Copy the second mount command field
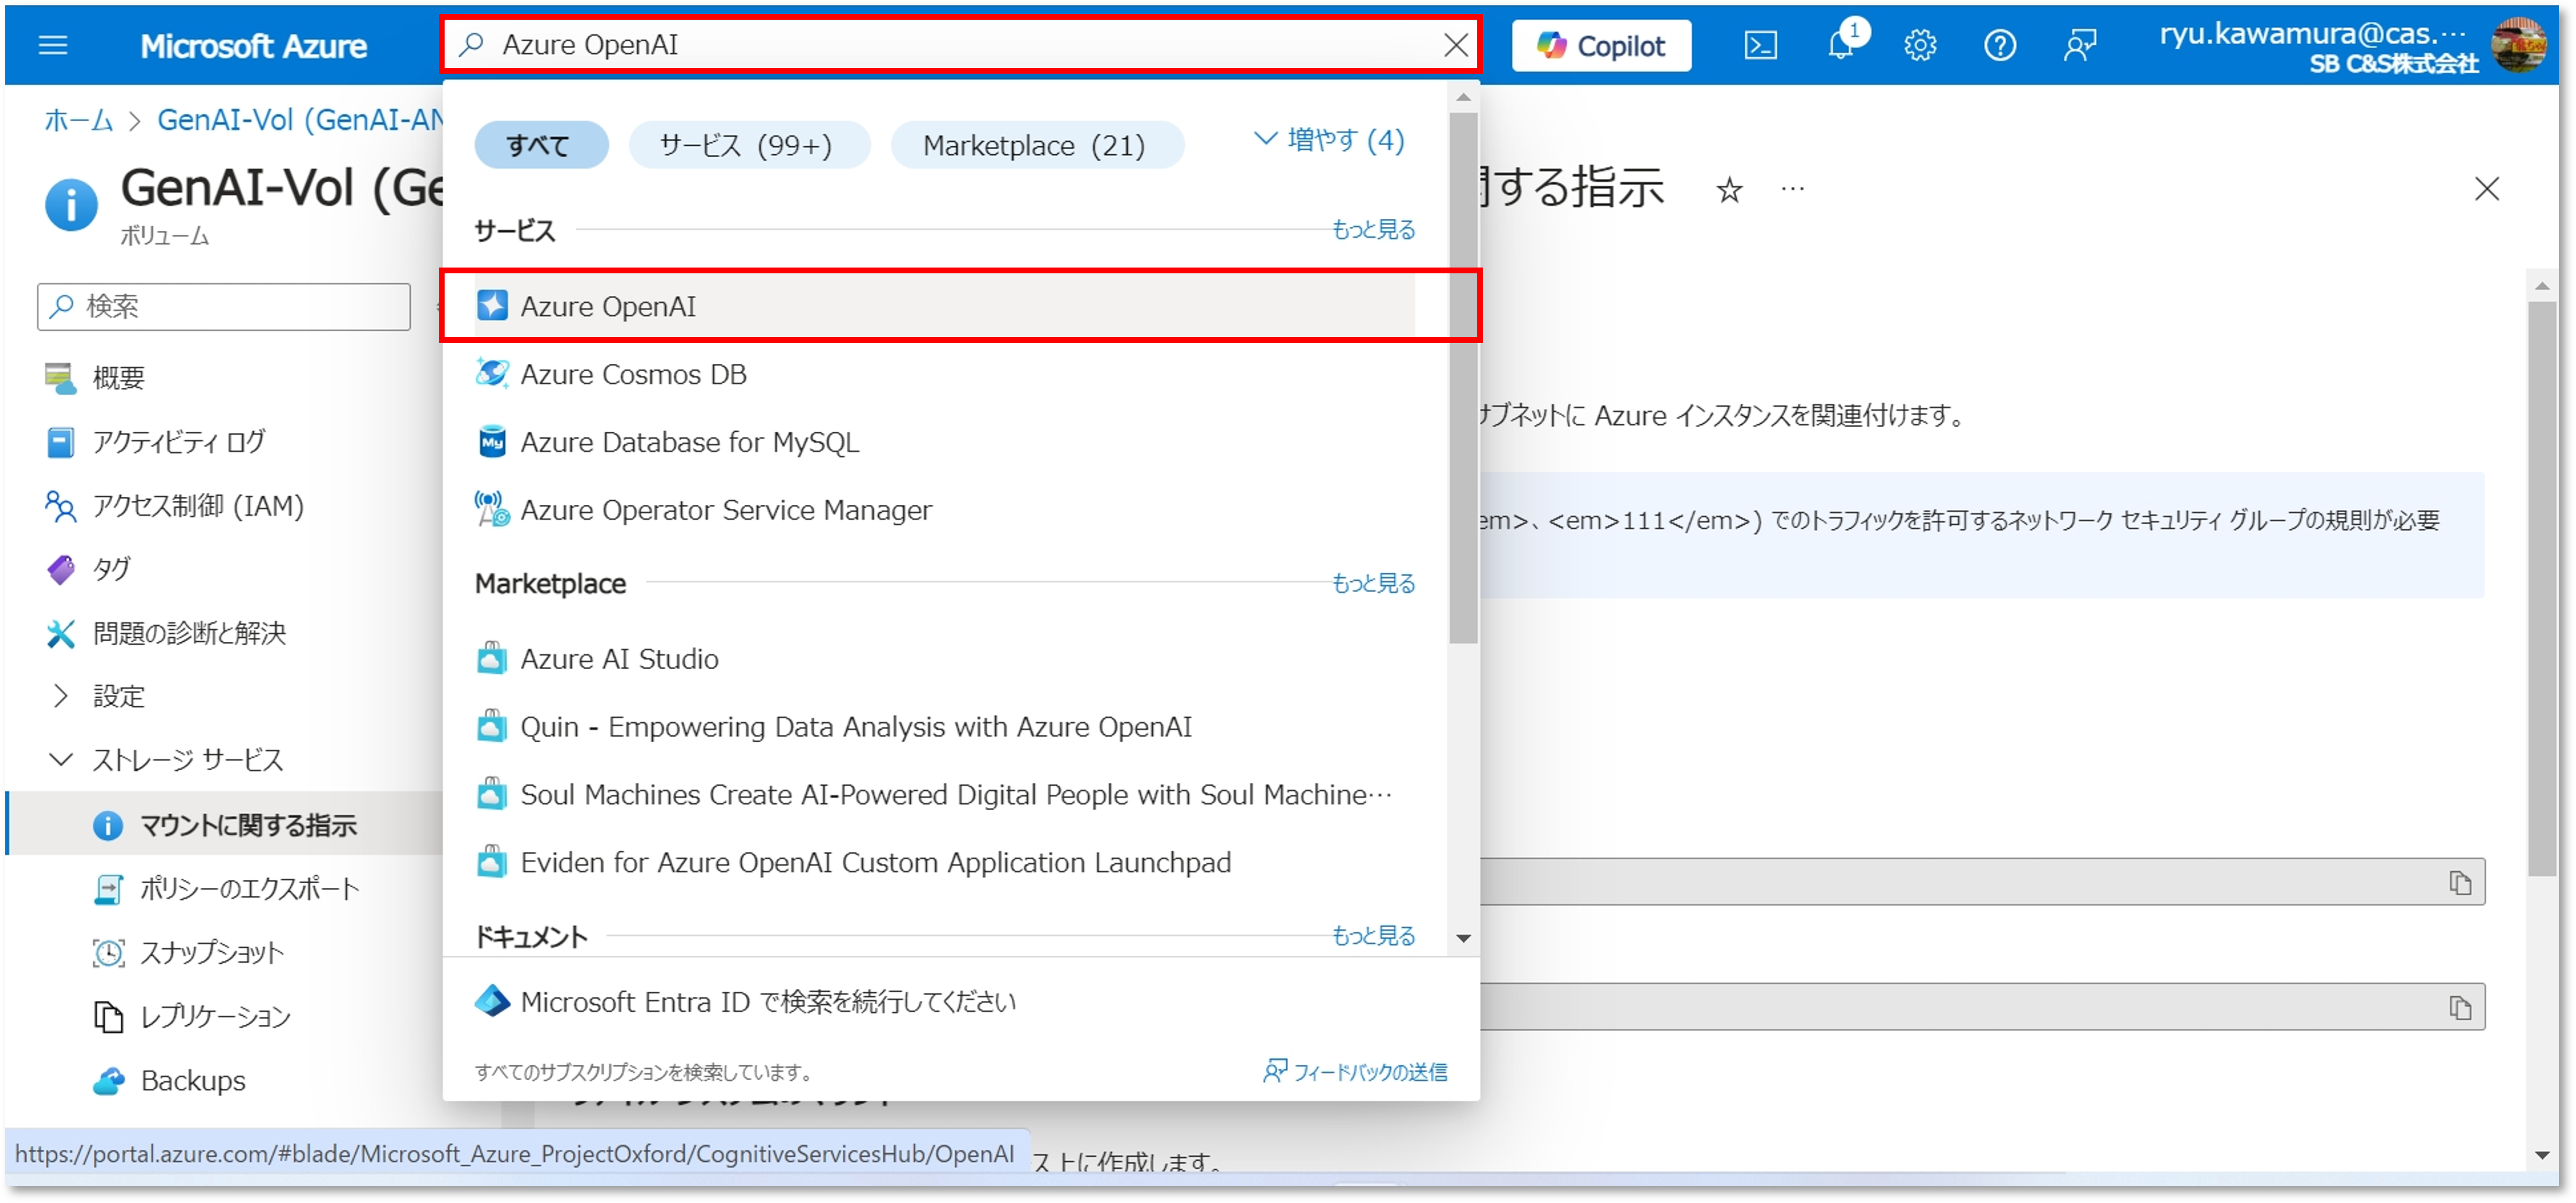The width and height of the screenshot is (2576, 1203). pyautogui.click(x=2461, y=1007)
